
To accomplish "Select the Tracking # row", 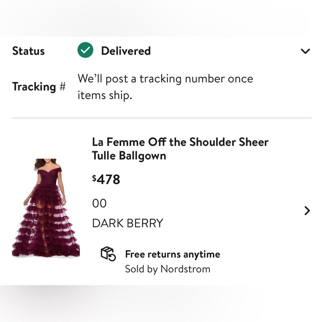I will pyautogui.click(x=39, y=86).
